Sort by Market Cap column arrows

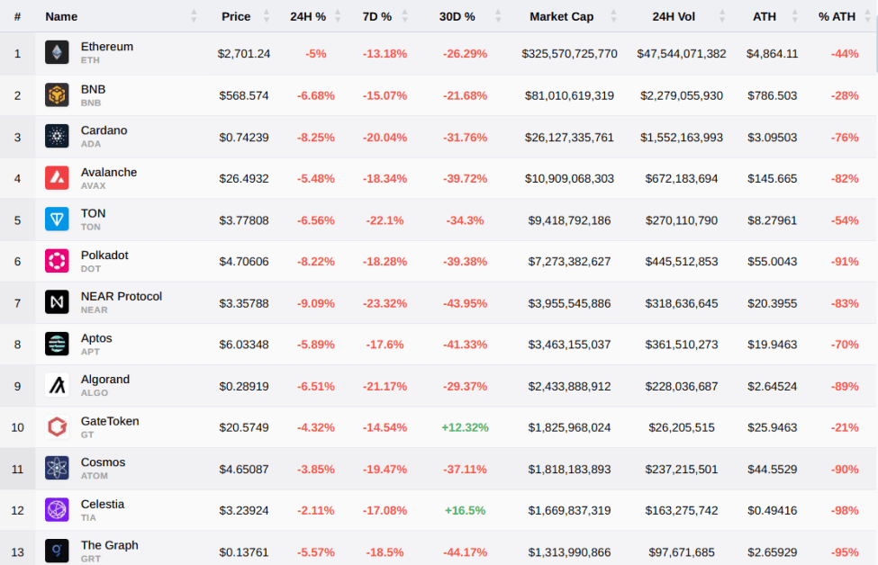pyautogui.click(x=614, y=16)
